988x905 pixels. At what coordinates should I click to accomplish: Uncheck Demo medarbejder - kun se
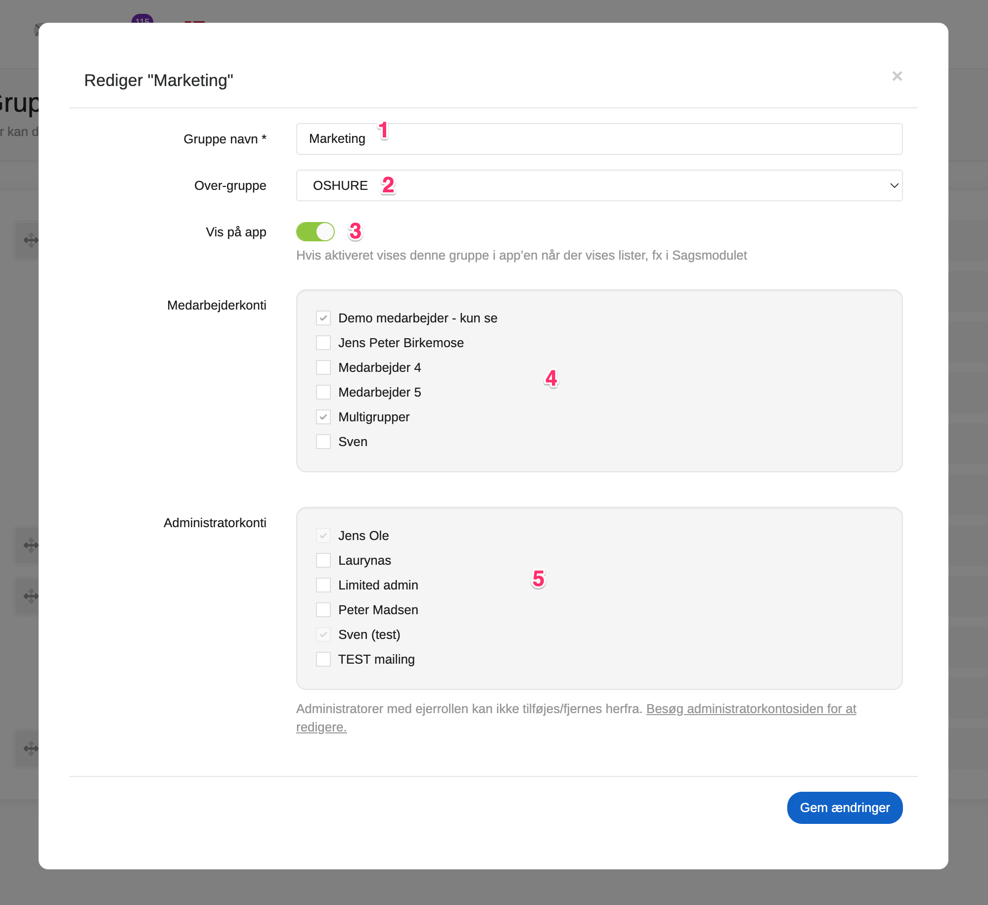coord(323,318)
